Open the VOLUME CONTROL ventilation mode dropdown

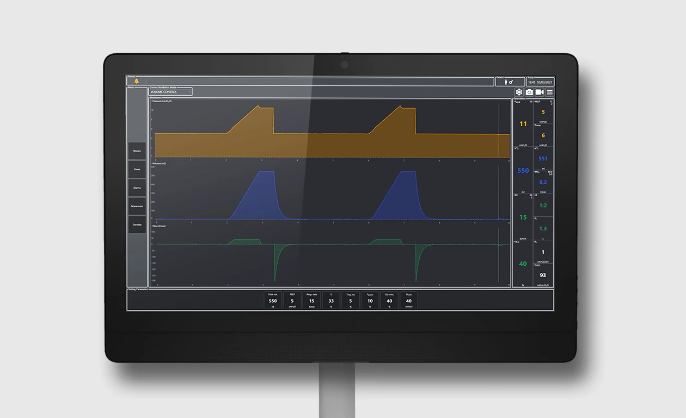coord(170,92)
